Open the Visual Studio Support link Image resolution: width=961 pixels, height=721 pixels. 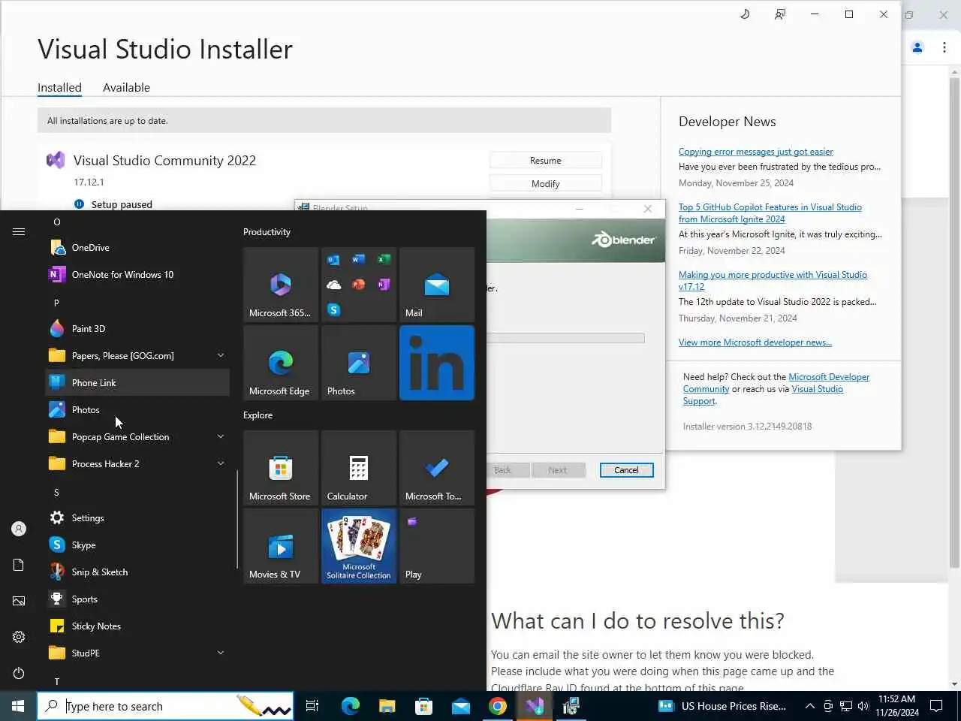point(763,395)
